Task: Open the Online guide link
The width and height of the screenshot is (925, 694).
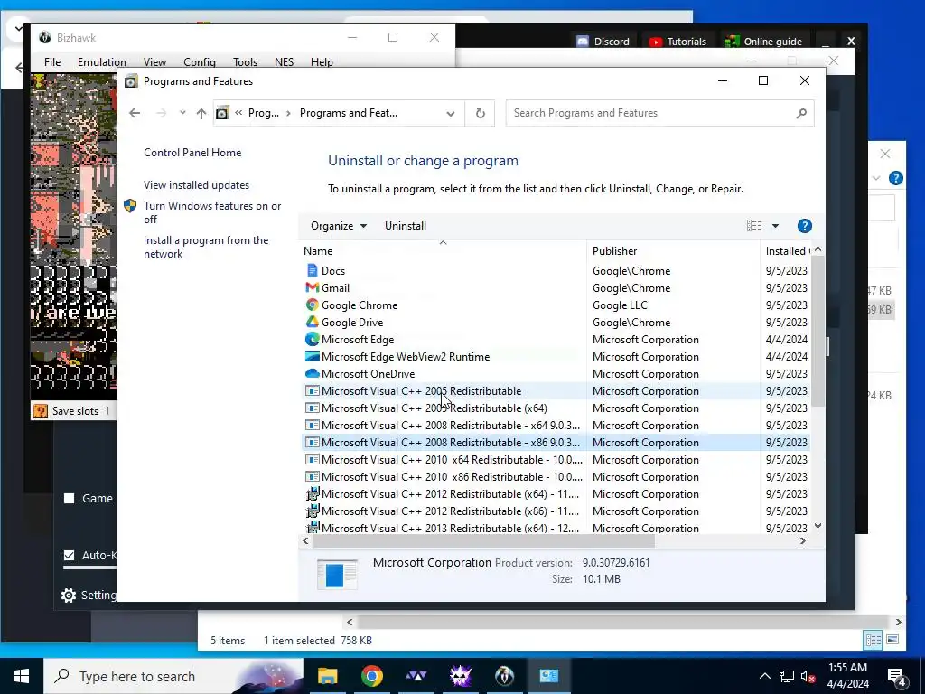Action: tap(763, 42)
